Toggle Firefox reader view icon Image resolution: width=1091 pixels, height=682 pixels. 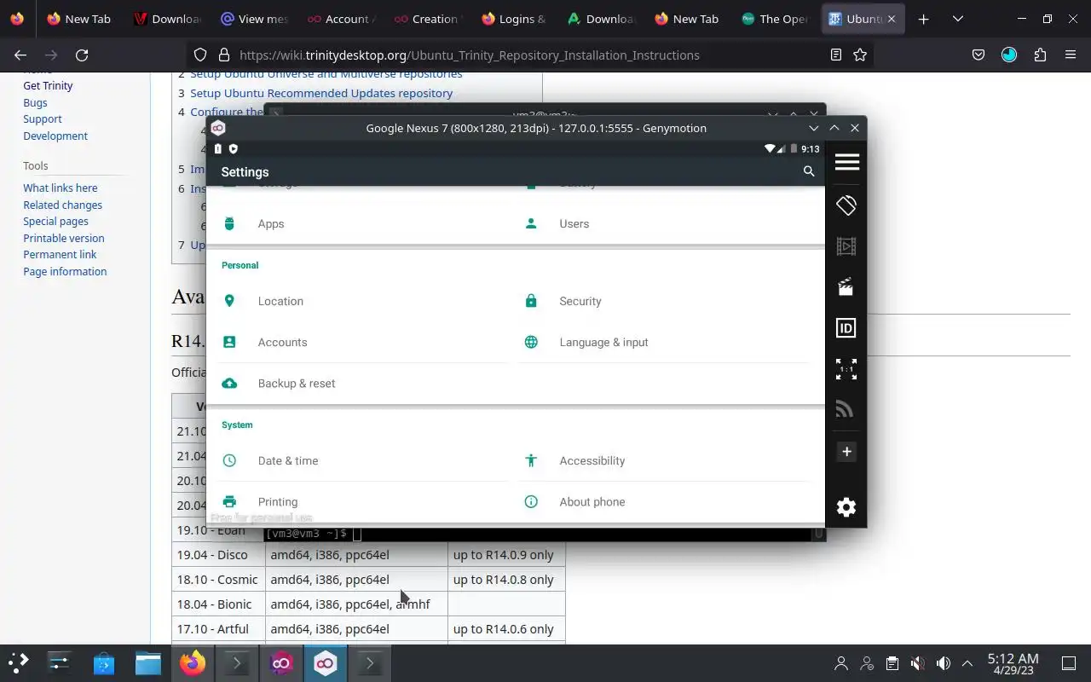click(x=836, y=55)
